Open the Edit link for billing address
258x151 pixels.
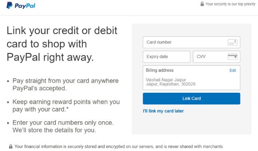(233, 71)
